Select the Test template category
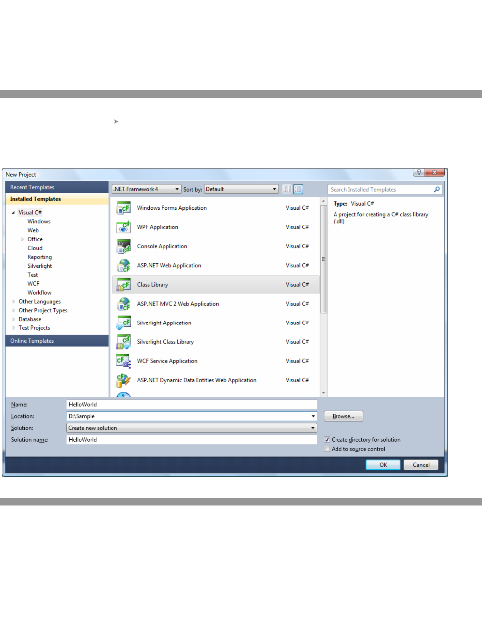This screenshot has width=482, height=625. point(33,275)
